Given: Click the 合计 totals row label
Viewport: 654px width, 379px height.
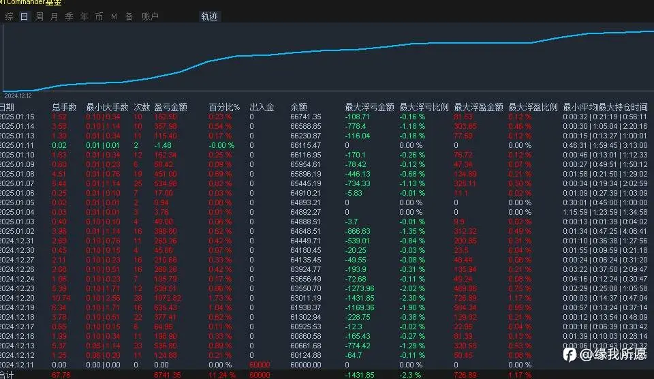Looking at the screenshot, I should [7, 375].
